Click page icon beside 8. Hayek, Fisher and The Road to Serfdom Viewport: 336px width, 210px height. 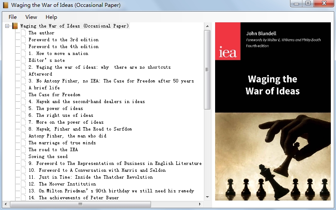pyautogui.click(x=24, y=129)
